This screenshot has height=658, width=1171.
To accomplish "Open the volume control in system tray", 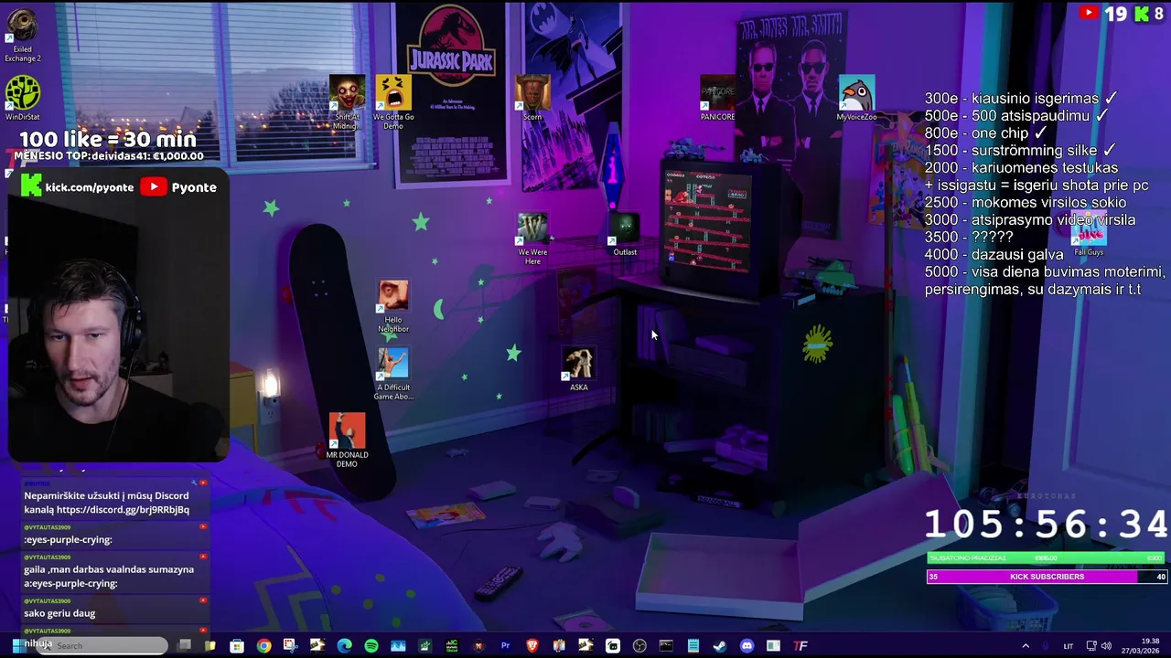I will click(1106, 646).
